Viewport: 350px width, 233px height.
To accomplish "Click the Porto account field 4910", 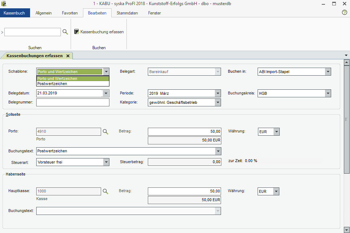I will pos(68,132).
